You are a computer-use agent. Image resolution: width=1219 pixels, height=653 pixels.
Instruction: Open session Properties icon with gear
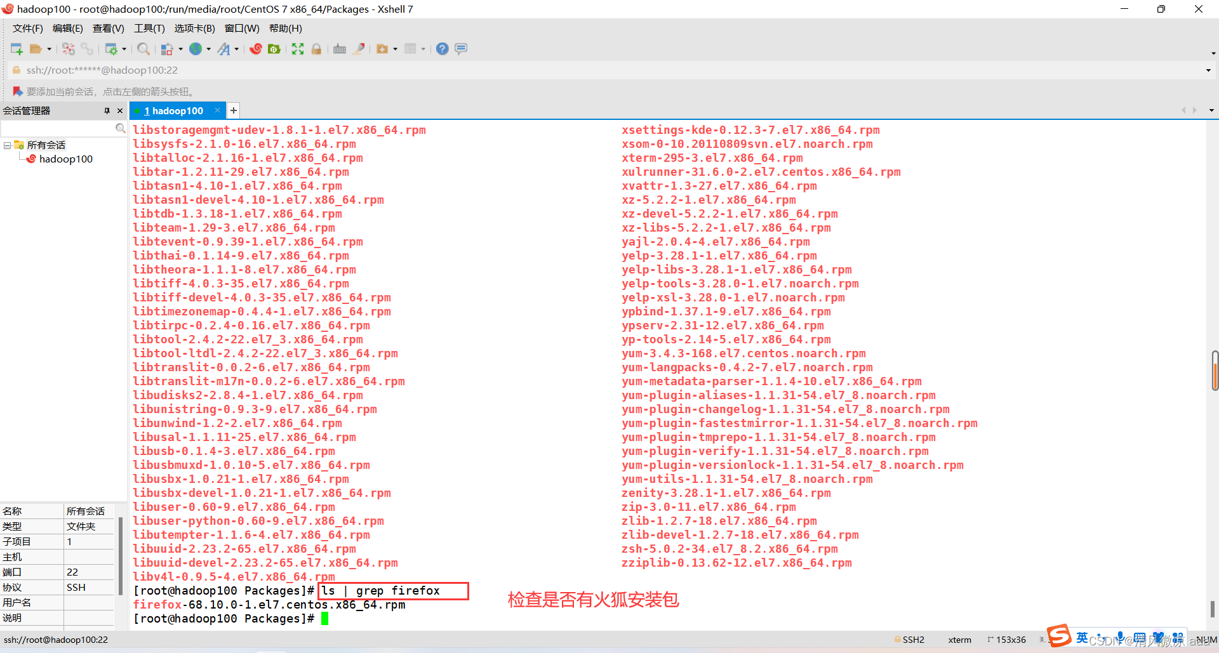(111, 49)
